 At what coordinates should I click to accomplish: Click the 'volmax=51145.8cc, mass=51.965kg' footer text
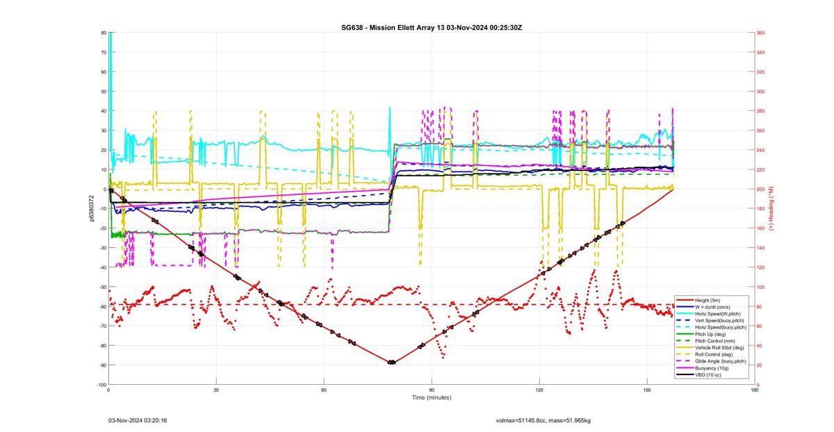pyautogui.click(x=543, y=420)
